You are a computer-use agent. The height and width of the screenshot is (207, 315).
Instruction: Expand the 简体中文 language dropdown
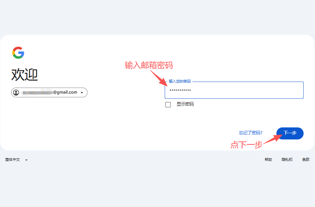[x=16, y=160]
